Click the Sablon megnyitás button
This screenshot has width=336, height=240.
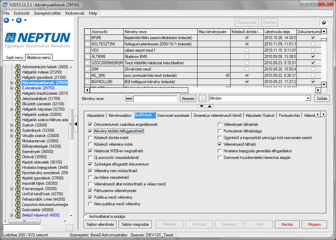pos(135,224)
